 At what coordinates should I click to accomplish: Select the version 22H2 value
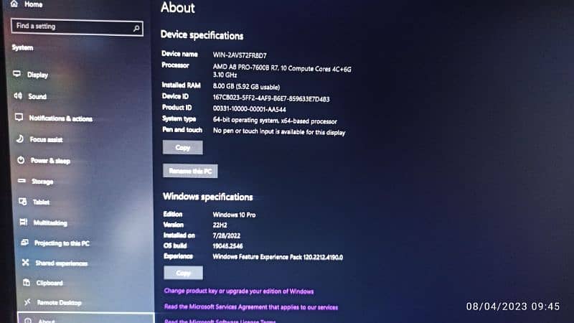coord(220,225)
